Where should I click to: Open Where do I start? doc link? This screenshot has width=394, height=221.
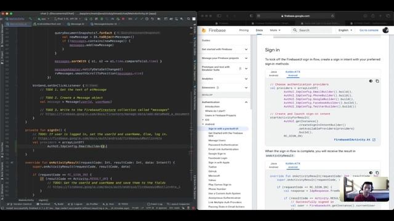[215, 111]
